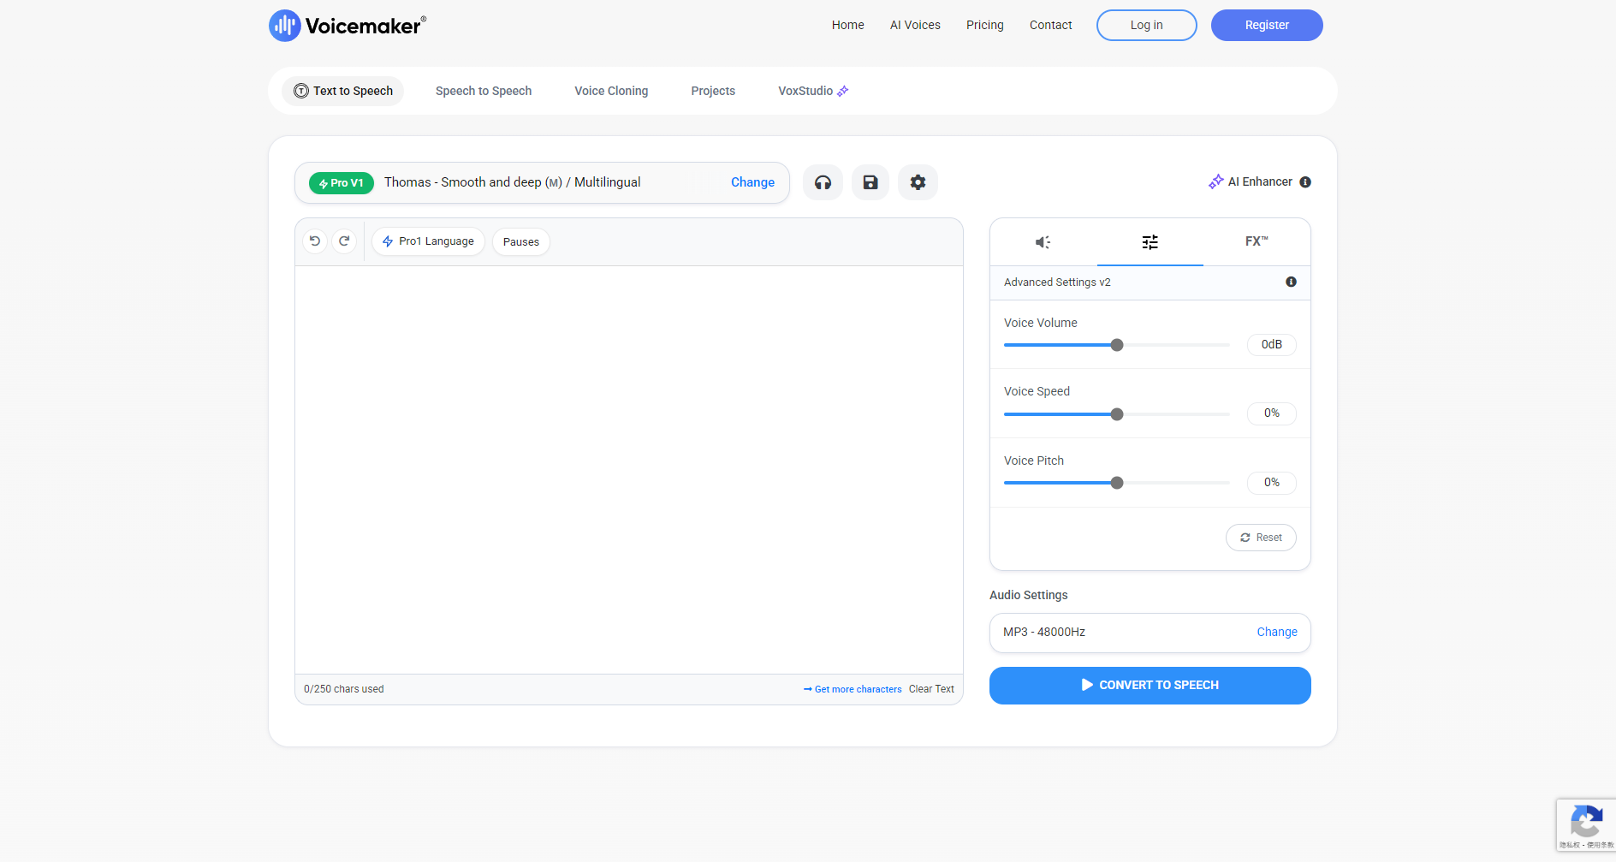
Task: Click the undo arrow icon
Action: coord(315,241)
